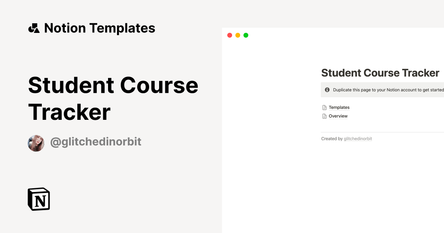Open the Overview subpage link
444x233 pixels.
click(x=338, y=116)
